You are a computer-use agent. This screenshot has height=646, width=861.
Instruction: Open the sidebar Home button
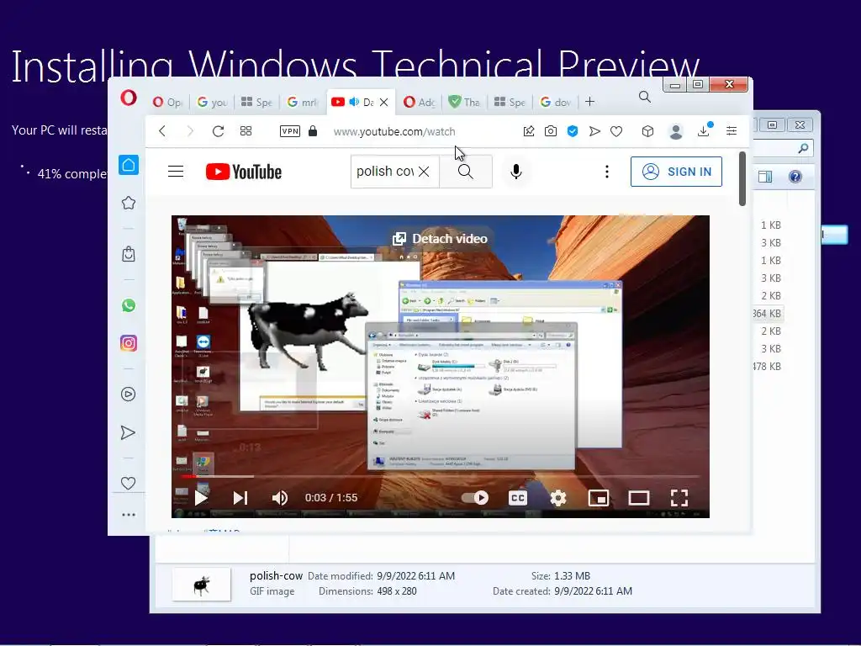tap(129, 165)
